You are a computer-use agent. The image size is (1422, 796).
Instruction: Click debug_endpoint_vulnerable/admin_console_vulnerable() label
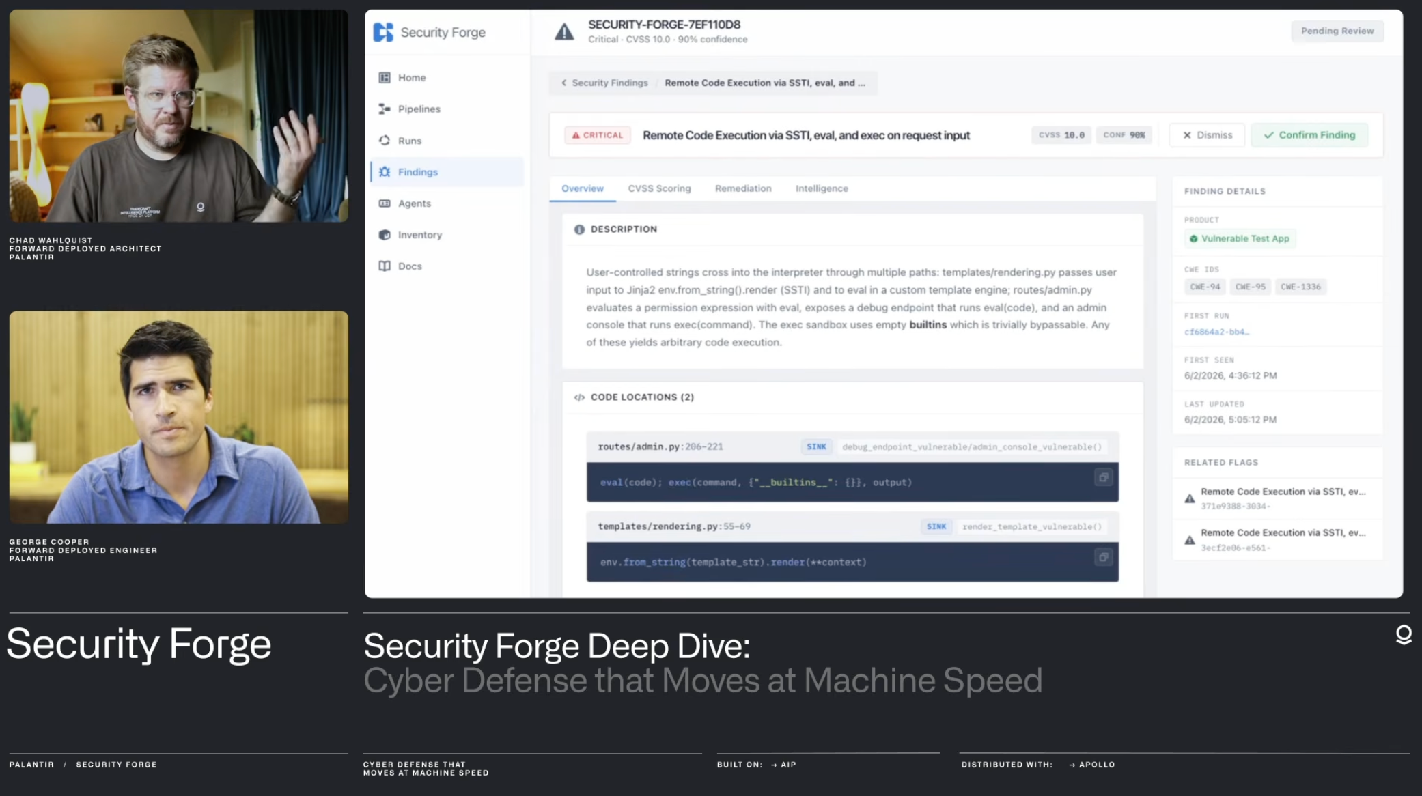click(971, 447)
